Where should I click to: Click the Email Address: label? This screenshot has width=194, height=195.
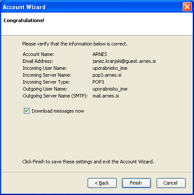coord(38,61)
